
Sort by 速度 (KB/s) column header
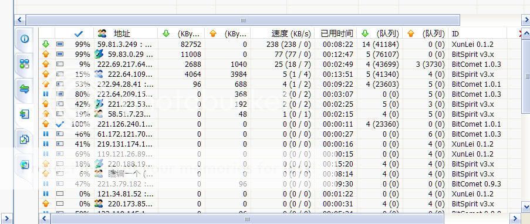[291, 33]
